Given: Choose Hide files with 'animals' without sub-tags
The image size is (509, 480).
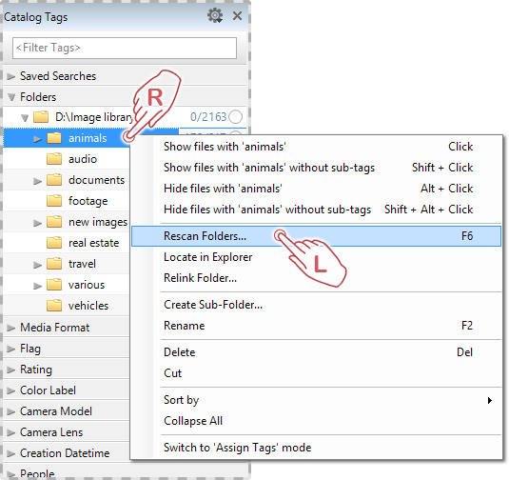Looking at the screenshot, I should [x=316, y=210].
